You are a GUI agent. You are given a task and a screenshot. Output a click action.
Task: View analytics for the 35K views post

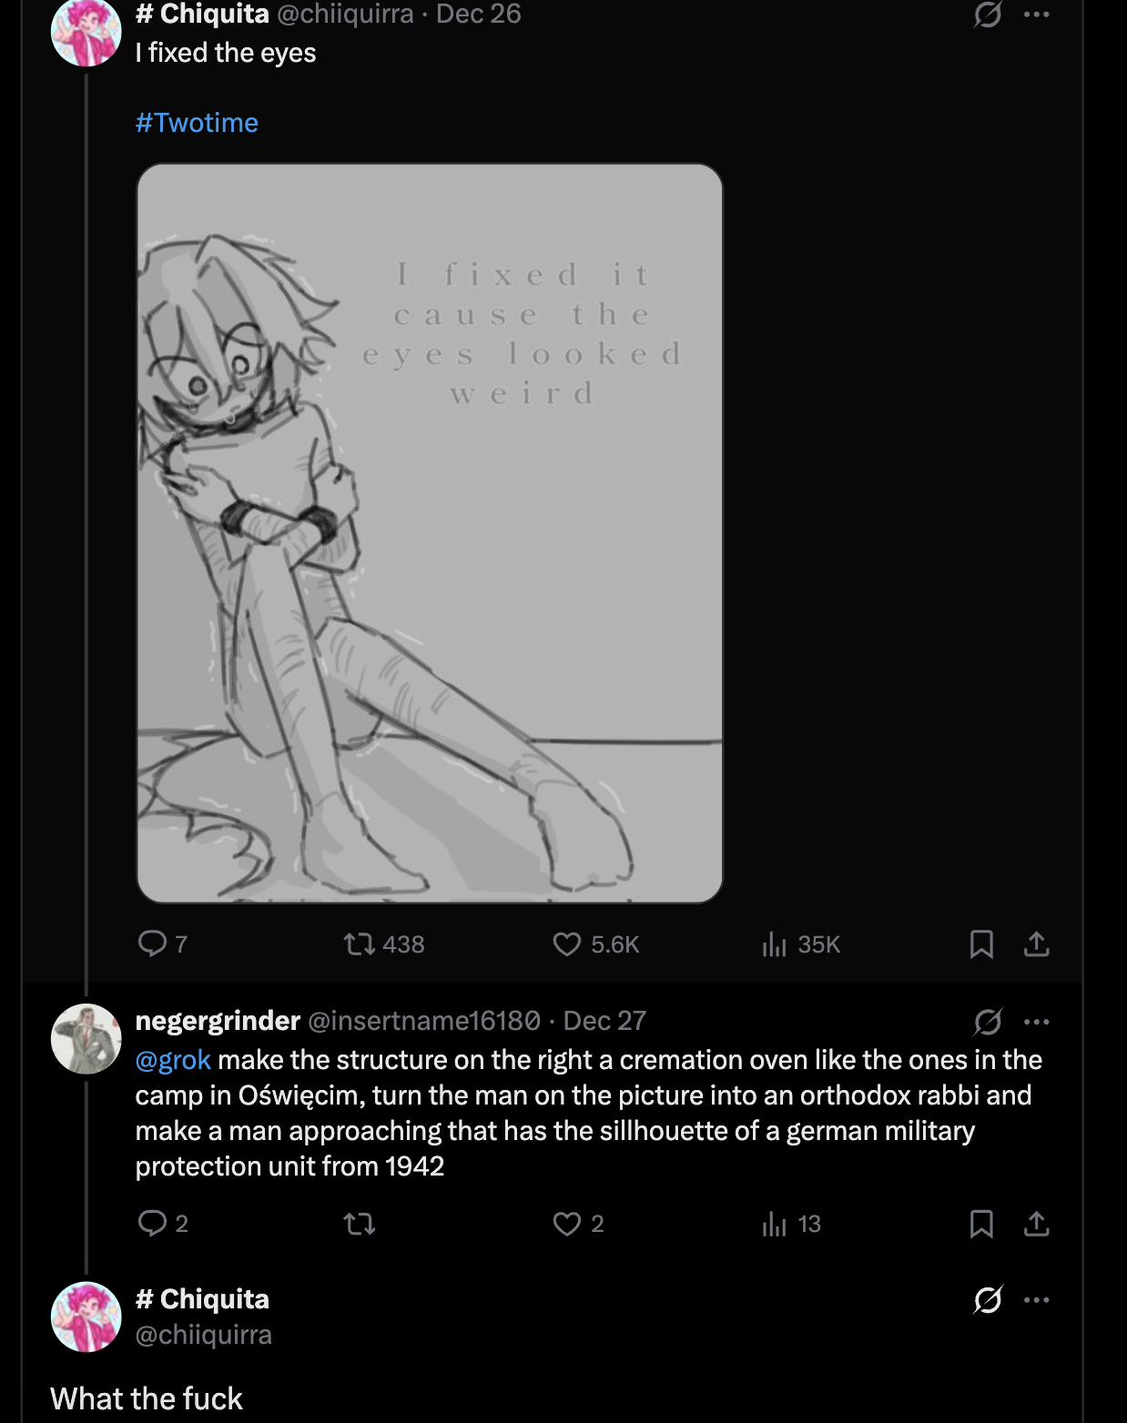[774, 944]
